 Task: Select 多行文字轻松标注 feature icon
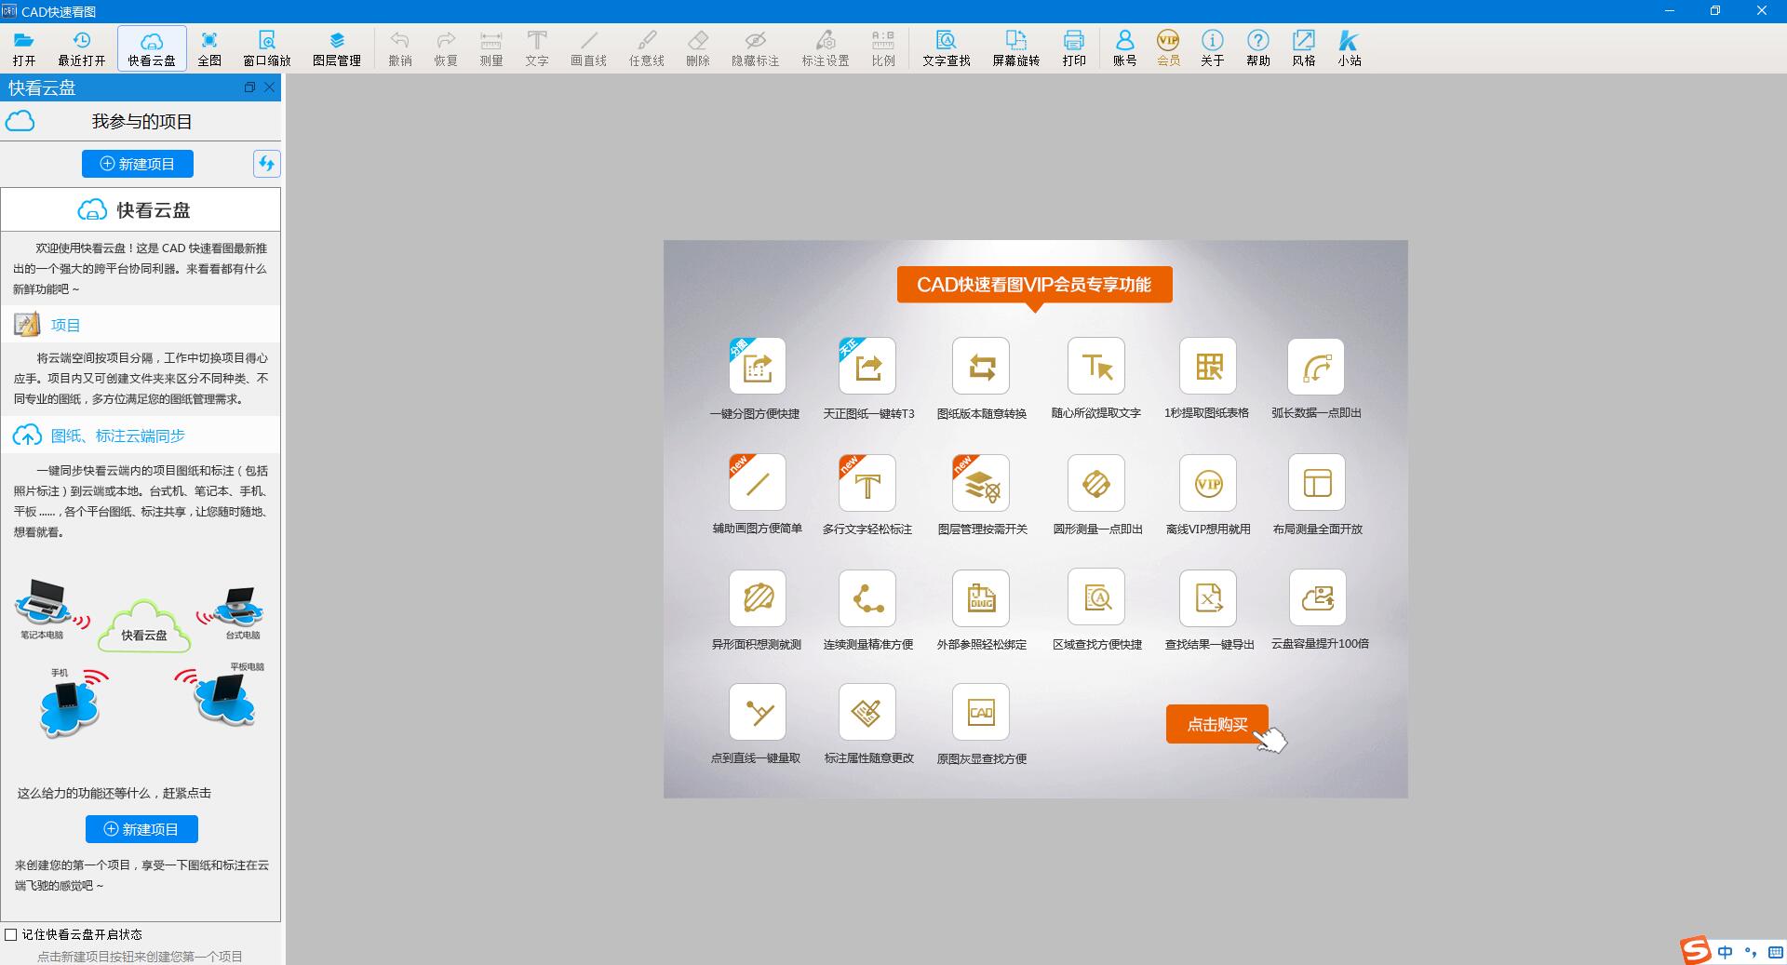(867, 482)
